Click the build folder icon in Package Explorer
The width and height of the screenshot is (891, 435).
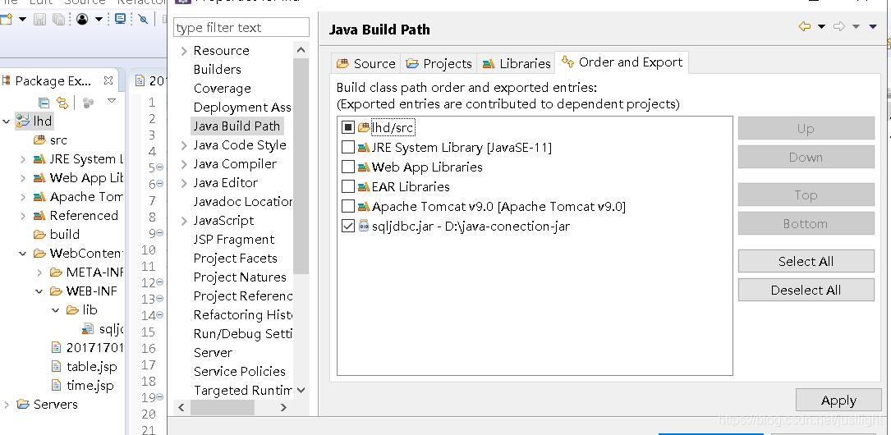(x=39, y=234)
